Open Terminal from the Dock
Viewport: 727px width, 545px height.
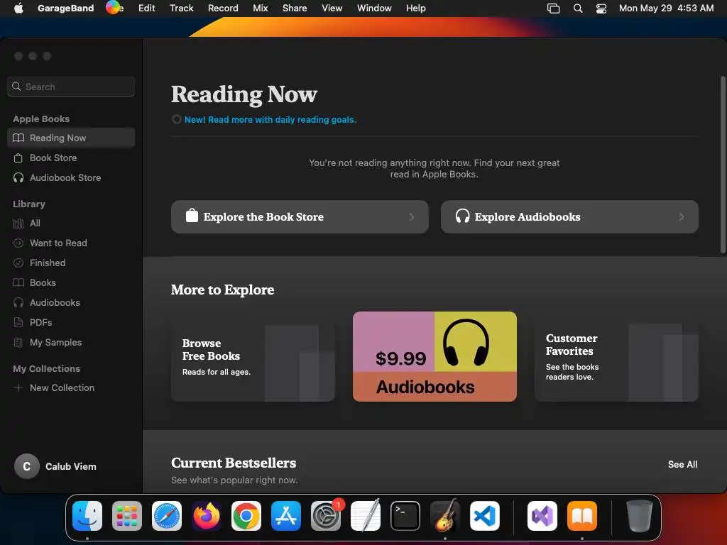tap(405, 516)
